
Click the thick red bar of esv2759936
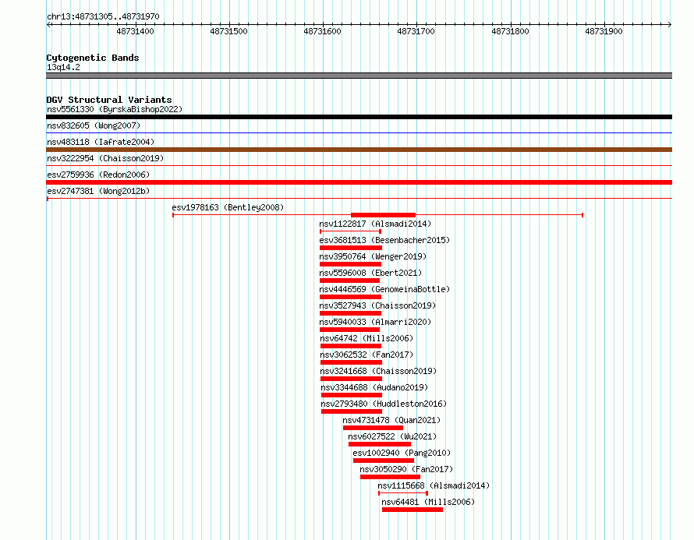point(359,182)
